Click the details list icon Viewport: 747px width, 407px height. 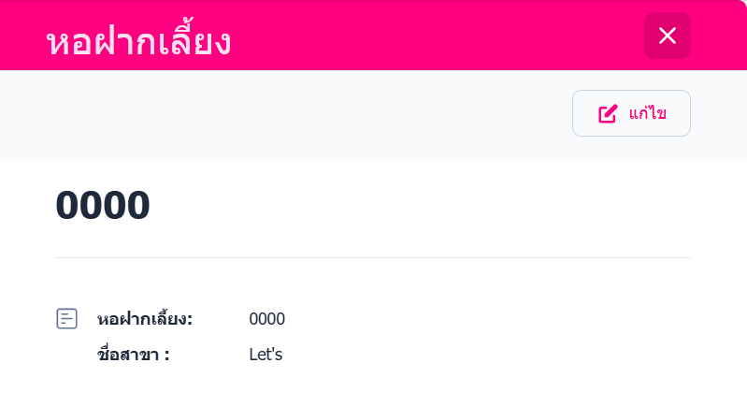(66, 319)
